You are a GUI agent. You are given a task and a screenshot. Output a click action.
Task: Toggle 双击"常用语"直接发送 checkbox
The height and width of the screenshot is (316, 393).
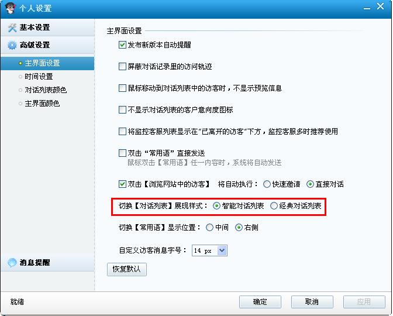pyautogui.click(x=122, y=153)
